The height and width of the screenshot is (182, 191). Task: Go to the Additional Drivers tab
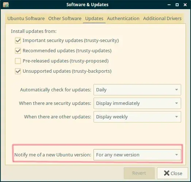coord(162,19)
